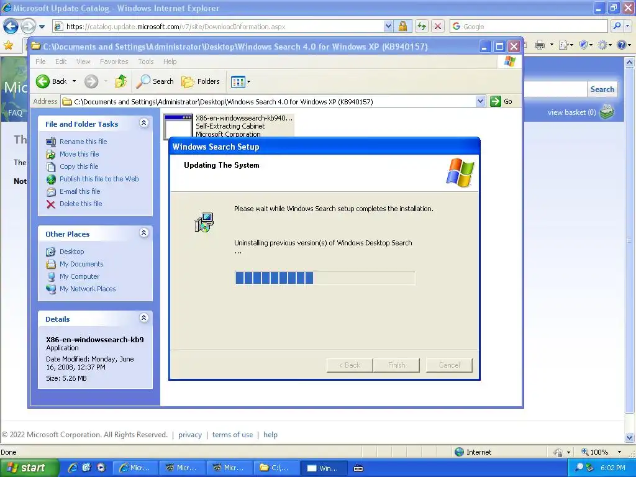Click the Back button in Setup dialog

point(350,365)
